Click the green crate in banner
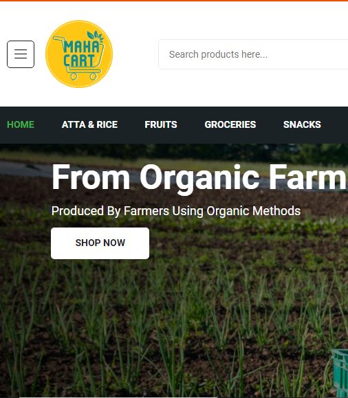The image size is (348, 398). [340, 373]
